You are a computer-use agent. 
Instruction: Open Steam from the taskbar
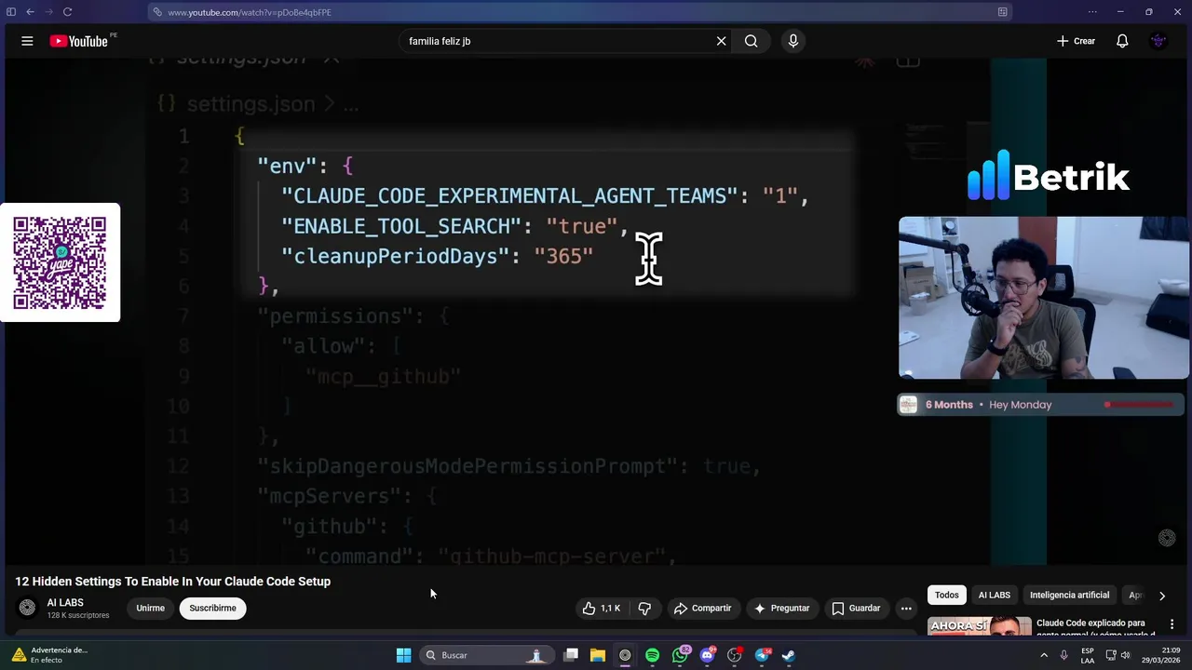click(789, 655)
